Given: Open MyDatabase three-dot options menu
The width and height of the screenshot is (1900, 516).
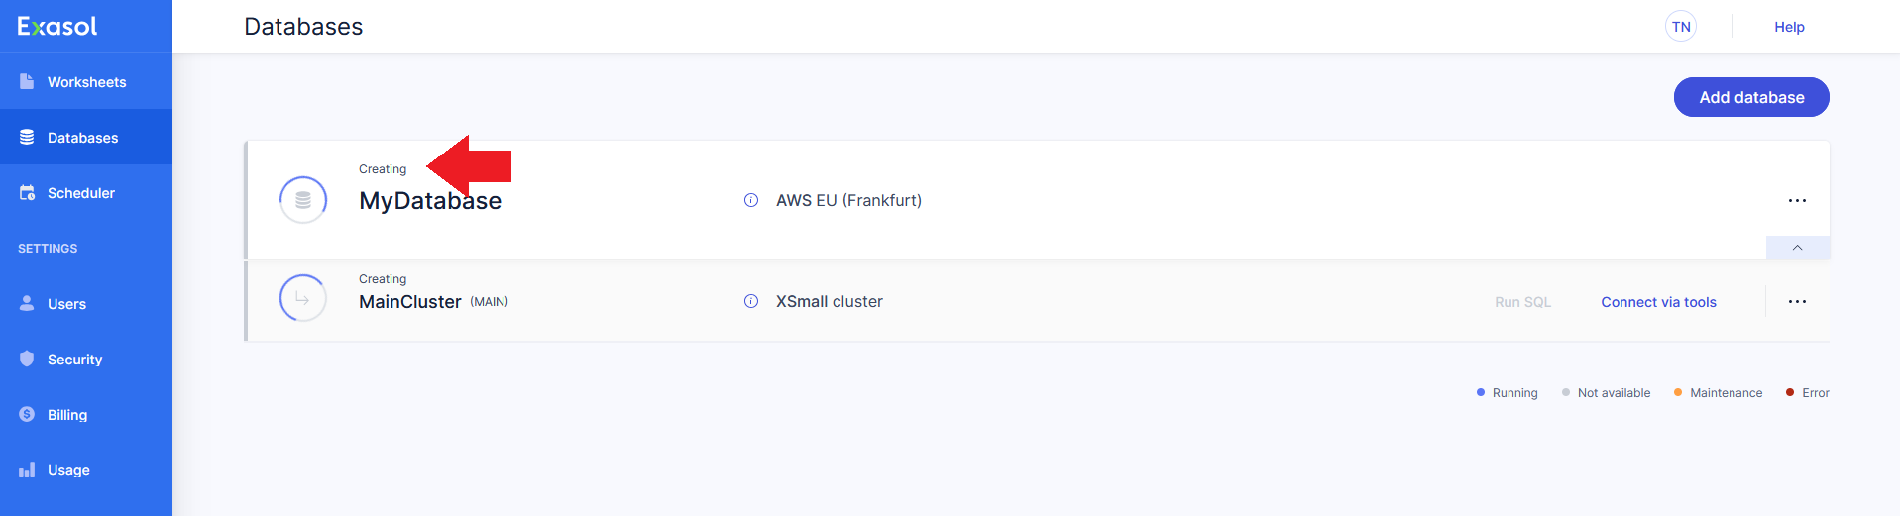Looking at the screenshot, I should [x=1797, y=200].
